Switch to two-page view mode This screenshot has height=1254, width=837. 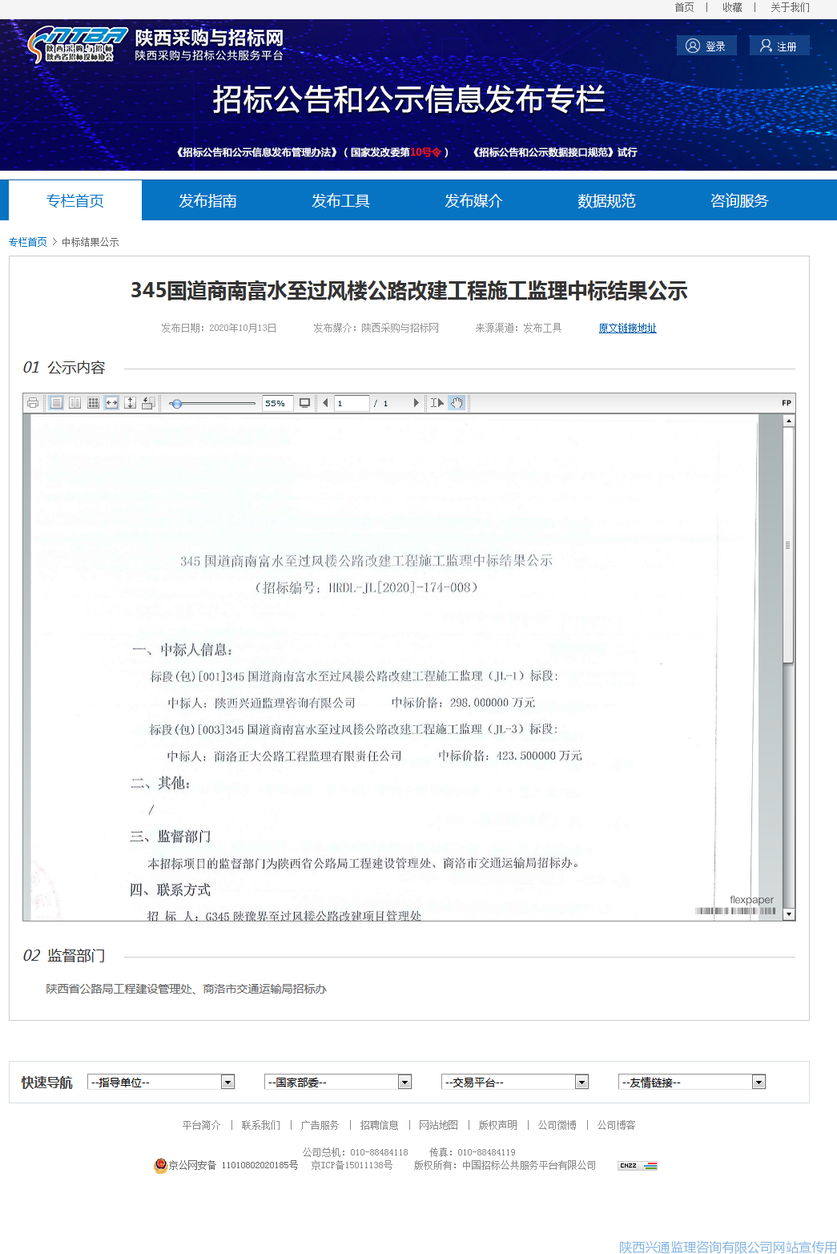(74, 403)
